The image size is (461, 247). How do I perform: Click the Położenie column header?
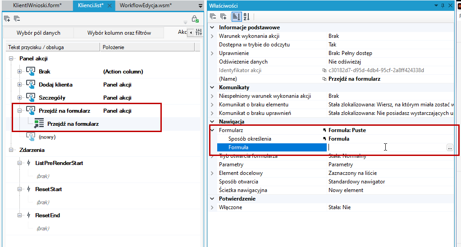point(147,47)
